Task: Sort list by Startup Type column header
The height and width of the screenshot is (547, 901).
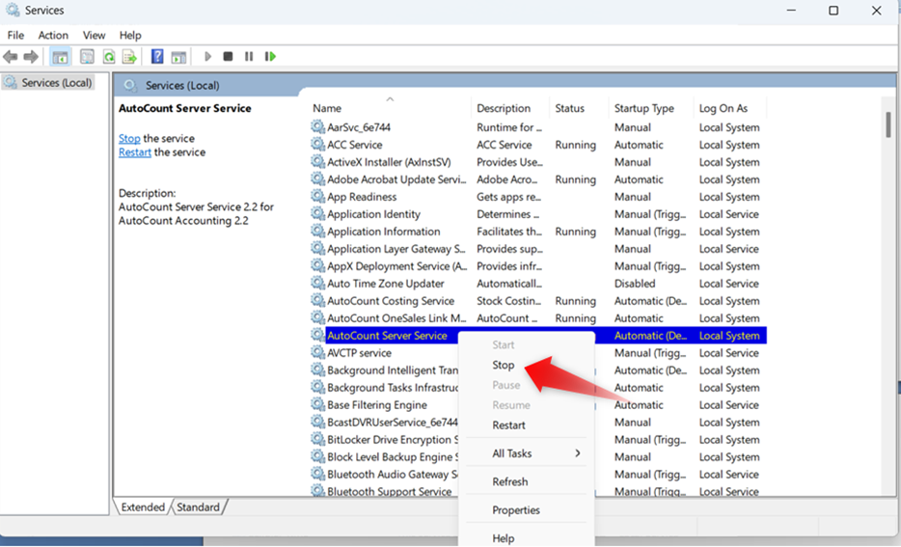Action: pos(644,108)
